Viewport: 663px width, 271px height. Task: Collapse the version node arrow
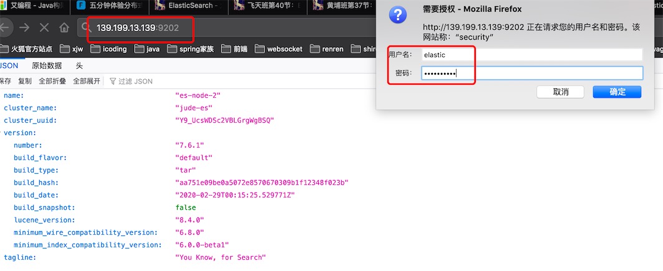point(1,133)
